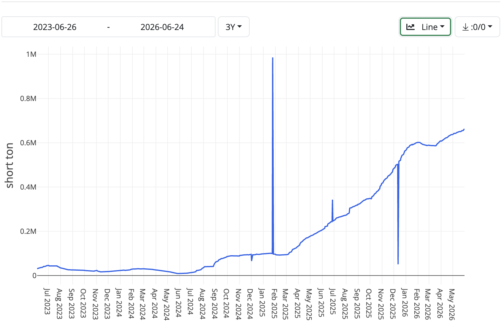Open the Line chart type dropdown
The width and height of the screenshot is (504, 331).
coord(425,27)
